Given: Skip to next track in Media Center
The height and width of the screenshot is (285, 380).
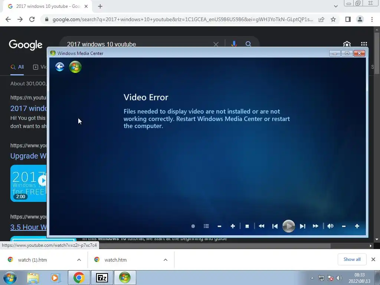Looking at the screenshot, I should [x=302, y=226].
